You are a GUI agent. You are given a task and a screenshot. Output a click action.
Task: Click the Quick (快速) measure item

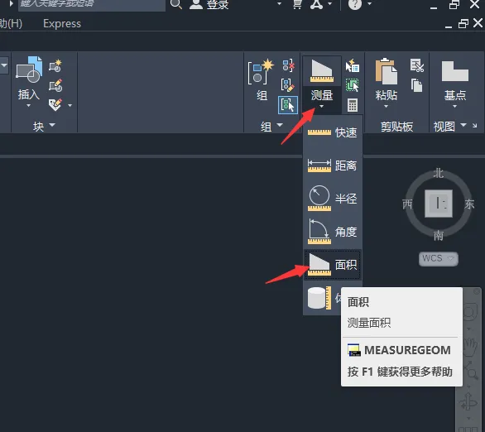tap(333, 132)
